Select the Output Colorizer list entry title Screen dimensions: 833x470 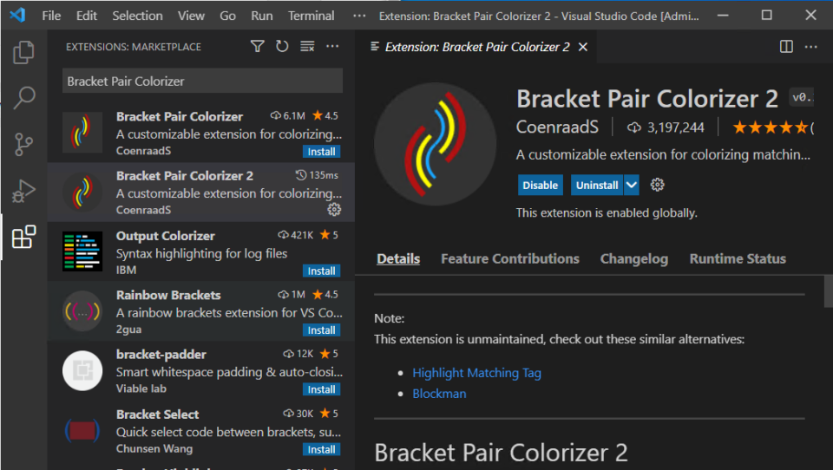coord(166,235)
